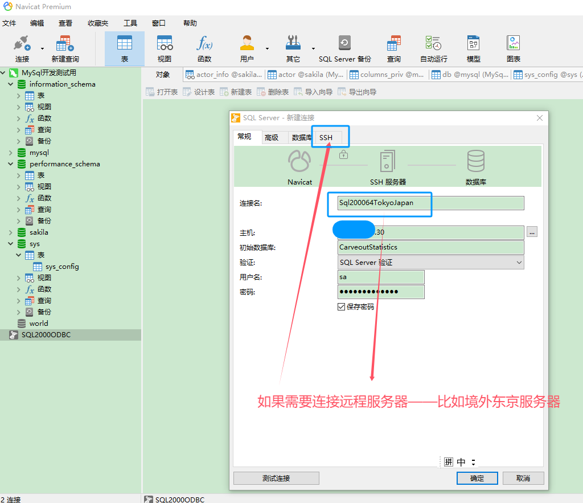The height and width of the screenshot is (503, 583).
Task: Select the View (视图) toolbar icon
Action: 165,48
